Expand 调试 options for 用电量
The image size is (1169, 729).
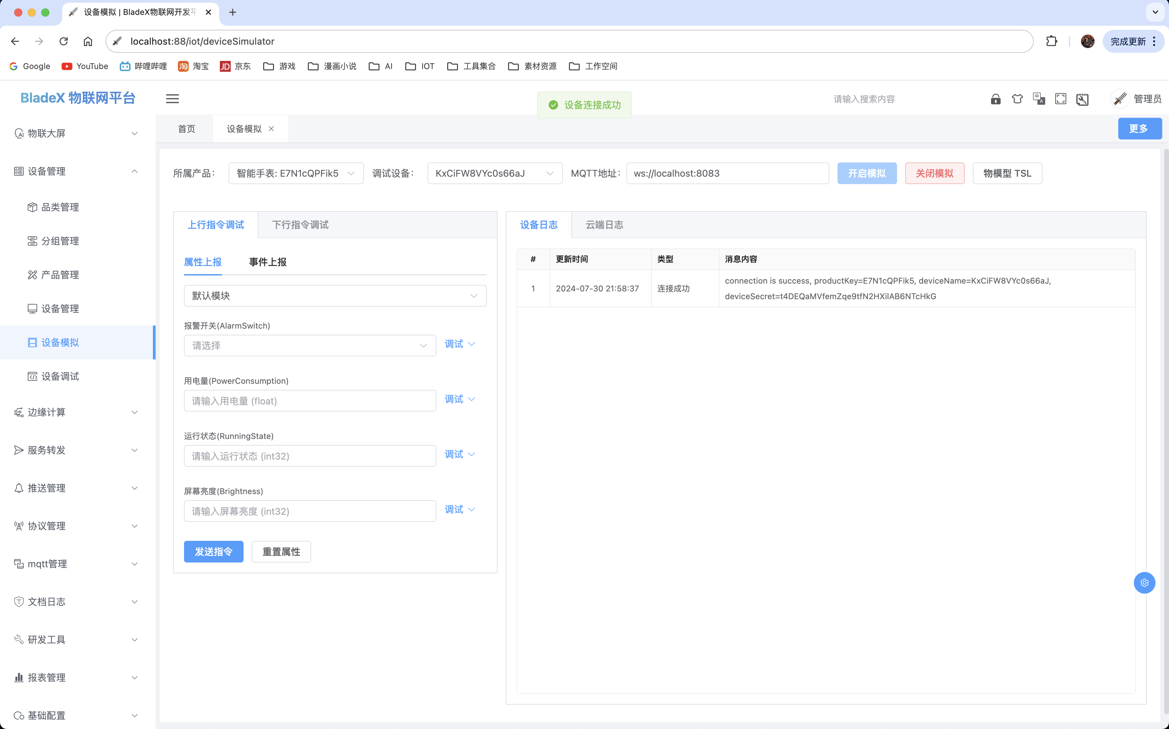tap(460, 399)
